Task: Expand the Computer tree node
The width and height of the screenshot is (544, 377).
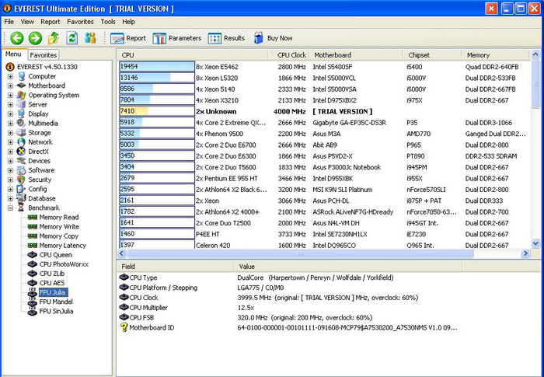Action: point(10,76)
